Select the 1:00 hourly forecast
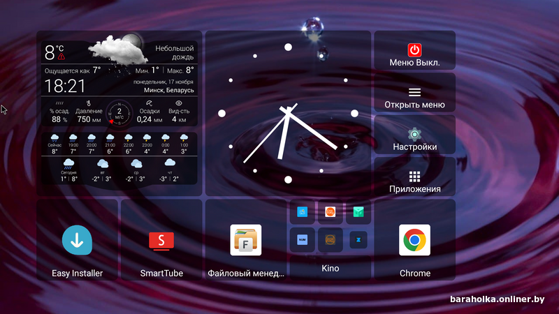 click(184, 144)
